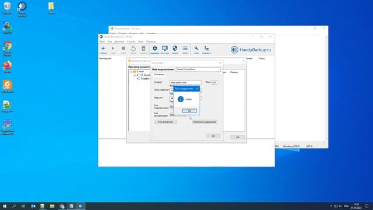Image resolution: width=373 pixels, height=210 pixels.
Task: Click the Restore circular arrow toolbar icon
Action: pos(133,50)
